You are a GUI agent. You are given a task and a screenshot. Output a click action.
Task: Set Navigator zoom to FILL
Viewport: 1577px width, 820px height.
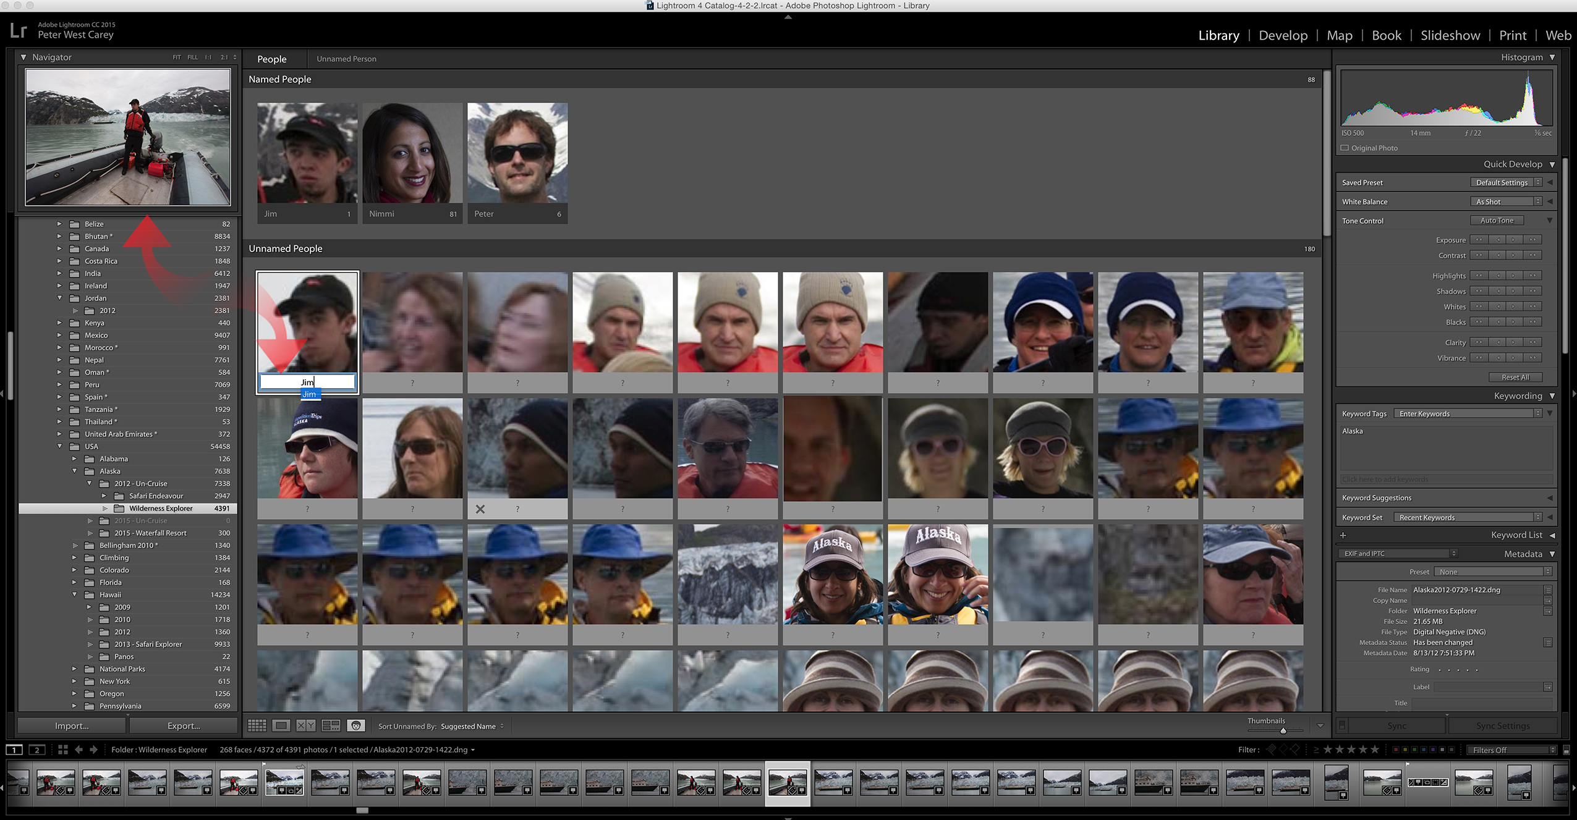point(193,57)
